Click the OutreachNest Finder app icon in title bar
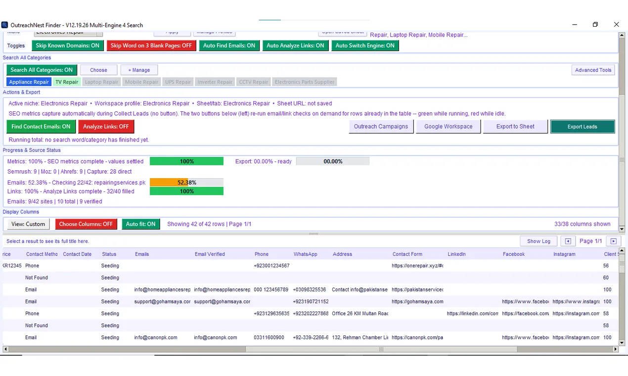The width and height of the screenshot is (628, 376). 4,25
